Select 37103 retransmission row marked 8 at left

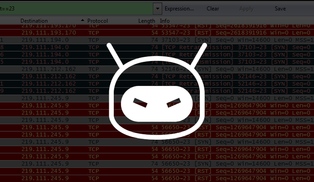(157, 47)
